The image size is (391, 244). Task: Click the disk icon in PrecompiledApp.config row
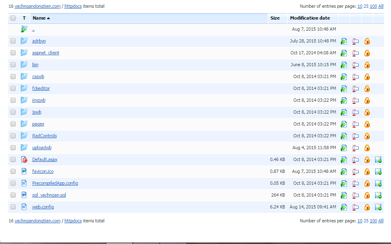378,184
